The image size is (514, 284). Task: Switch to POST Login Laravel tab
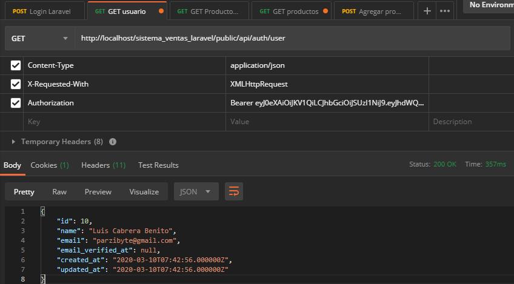45,11
